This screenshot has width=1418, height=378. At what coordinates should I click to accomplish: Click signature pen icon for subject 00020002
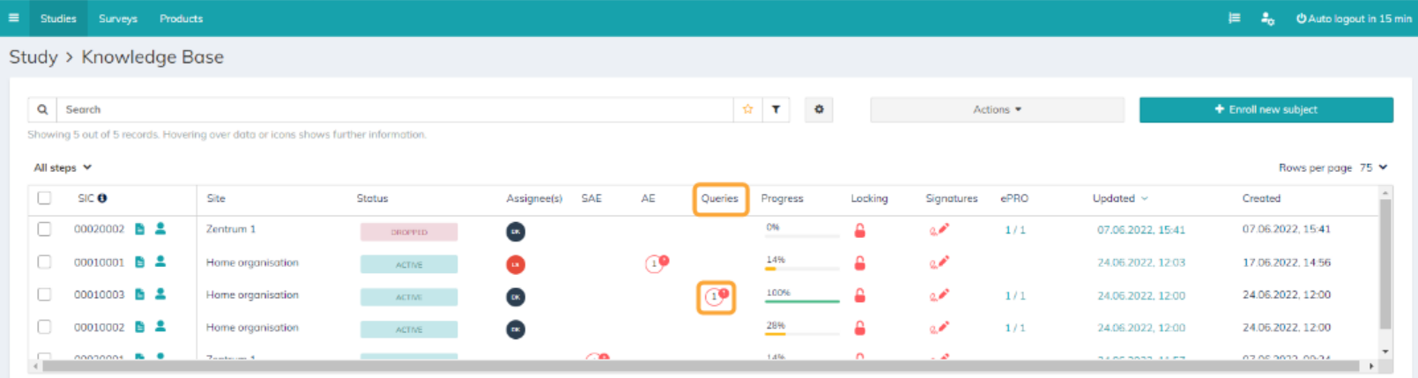pyautogui.click(x=939, y=230)
